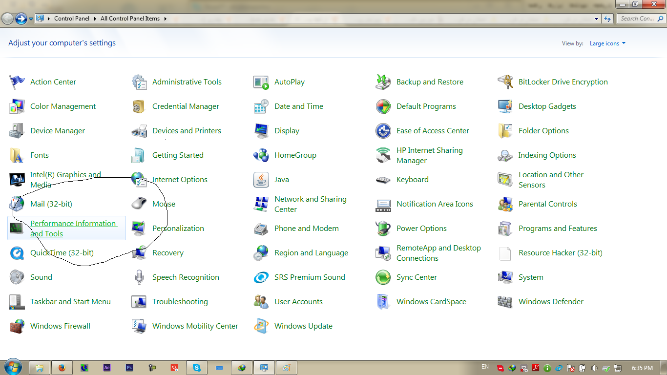
Task: Open Color Management icon
Action: (x=17, y=106)
